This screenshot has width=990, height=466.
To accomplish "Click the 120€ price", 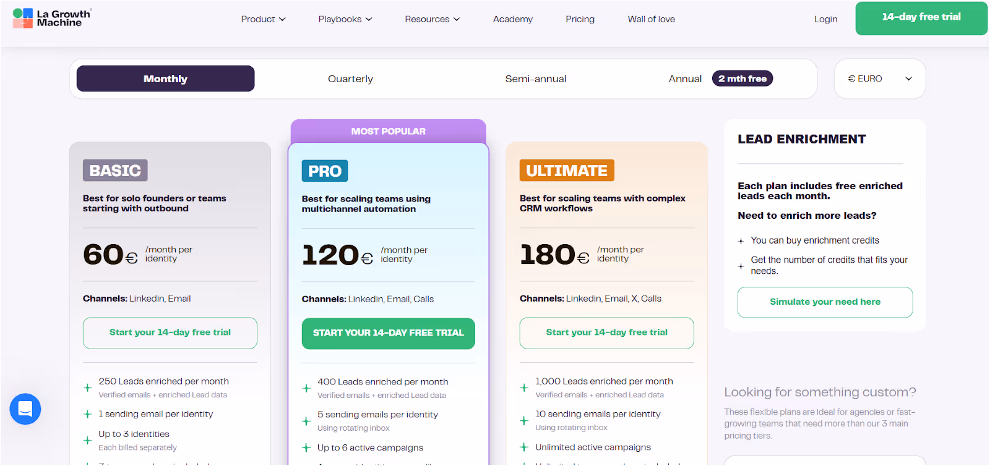I will (337, 255).
